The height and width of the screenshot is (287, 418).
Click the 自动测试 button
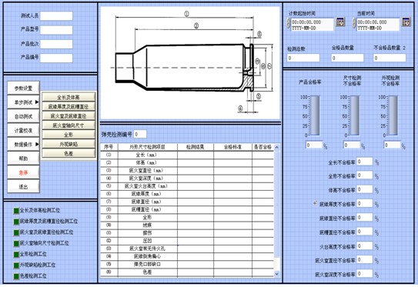[x=23, y=116]
